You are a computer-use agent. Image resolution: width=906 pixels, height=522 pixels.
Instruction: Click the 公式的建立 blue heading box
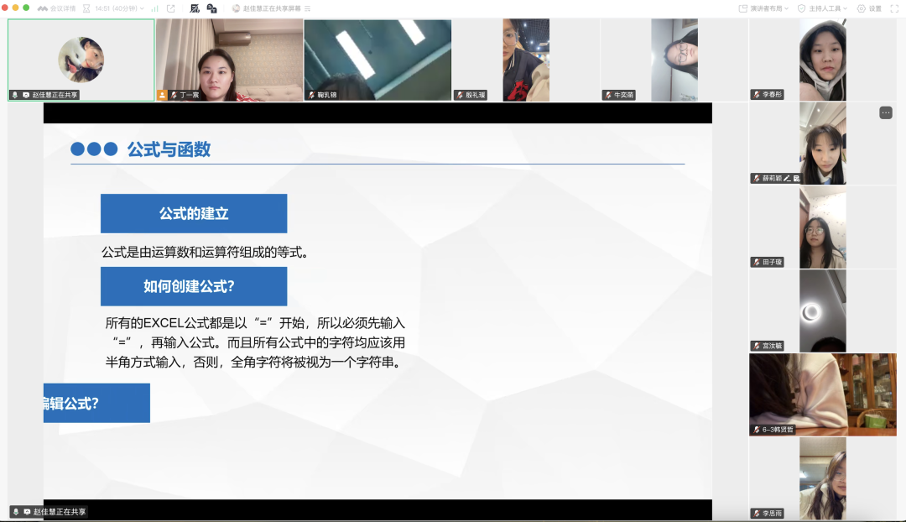pos(194,213)
